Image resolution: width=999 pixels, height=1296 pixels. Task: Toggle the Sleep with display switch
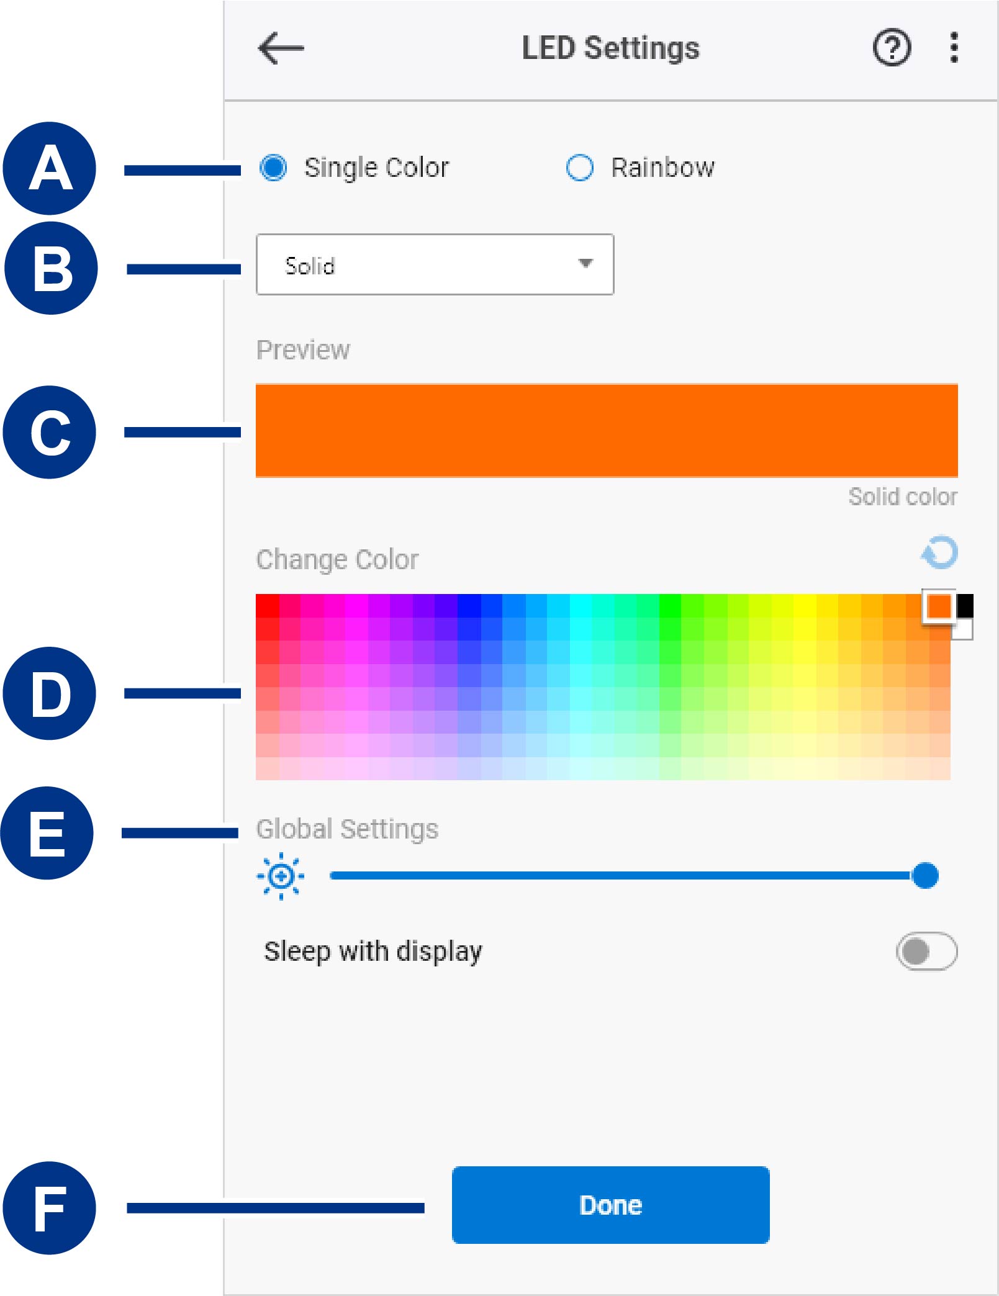pyautogui.click(x=926, y=951)
